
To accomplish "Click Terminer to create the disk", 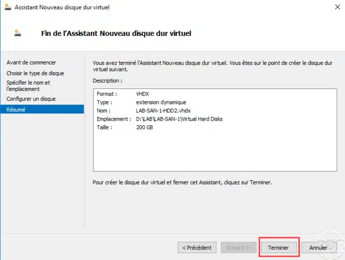I will click(x=278, y=248).
